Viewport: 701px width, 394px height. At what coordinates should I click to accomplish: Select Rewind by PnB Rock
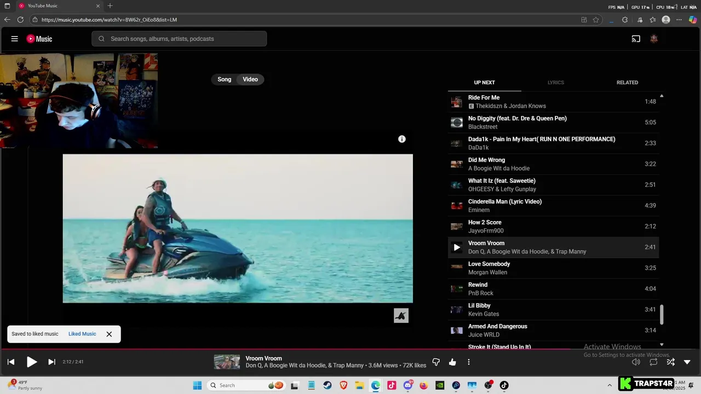pos(553,289)
